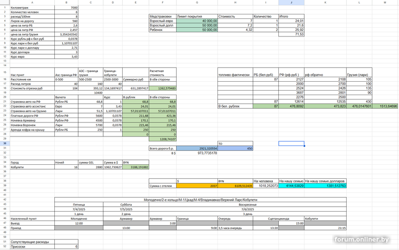Select the "Аренда кофра на крышу" cell
399x250 pixels.
pos(32,129)
